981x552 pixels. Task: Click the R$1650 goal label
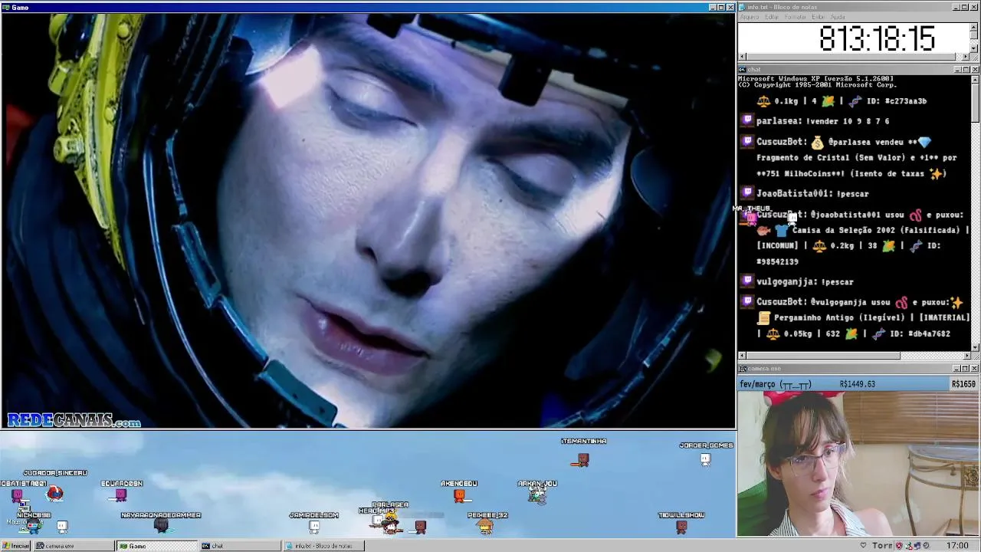click(963, 384)
